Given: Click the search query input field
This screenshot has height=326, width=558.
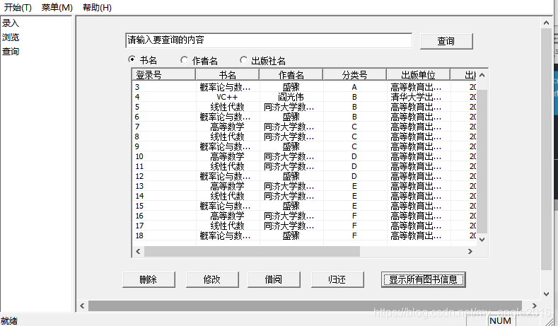Looking at the screenshot, I should pyautogui.click(x=269, y=40).
